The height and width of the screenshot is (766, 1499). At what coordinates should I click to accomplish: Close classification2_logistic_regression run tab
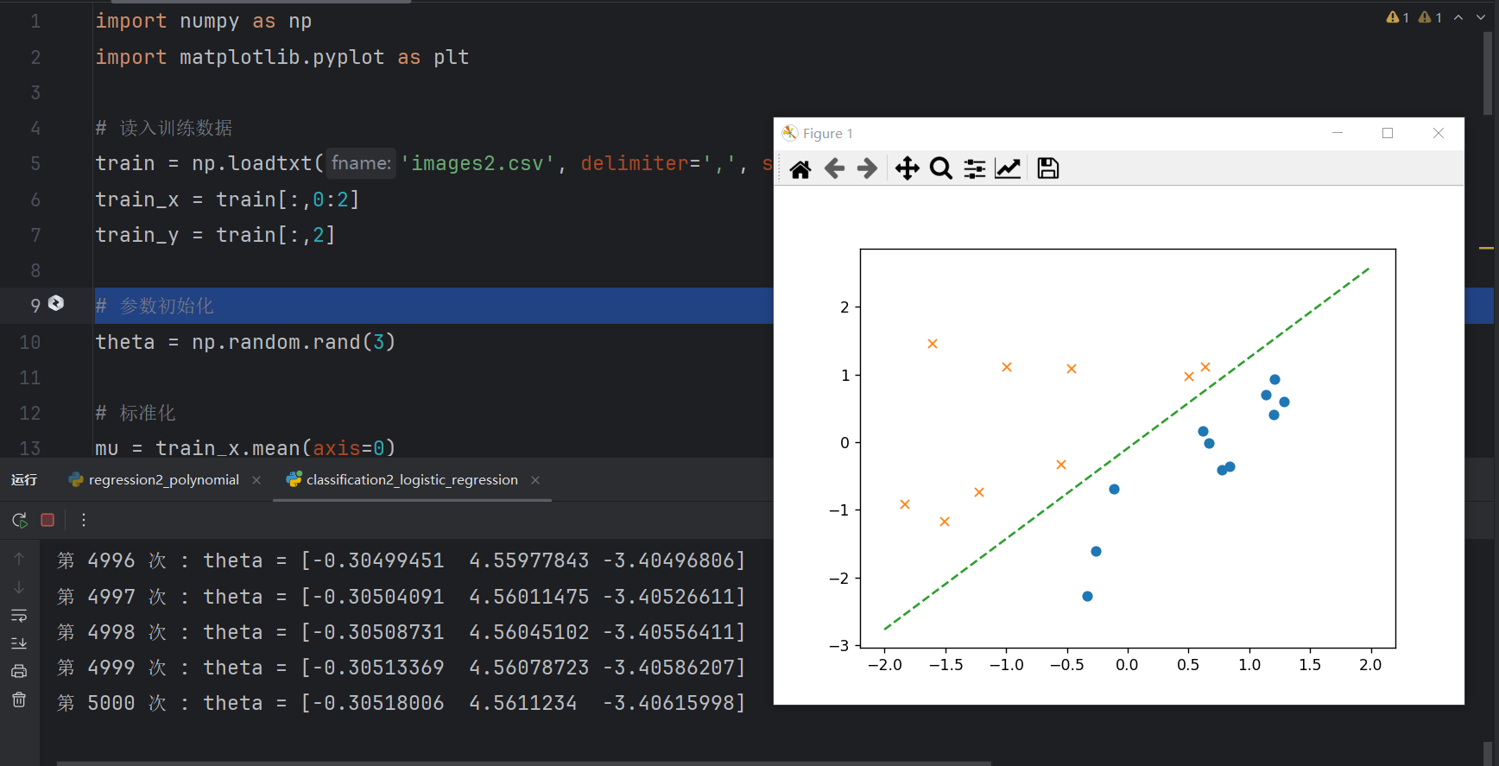(535, 480)
